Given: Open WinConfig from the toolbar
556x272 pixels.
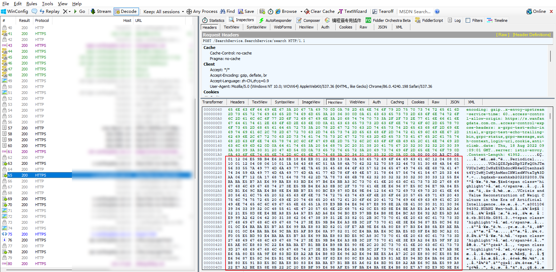Looking at the screenshot, I should [x=15, y=11].
